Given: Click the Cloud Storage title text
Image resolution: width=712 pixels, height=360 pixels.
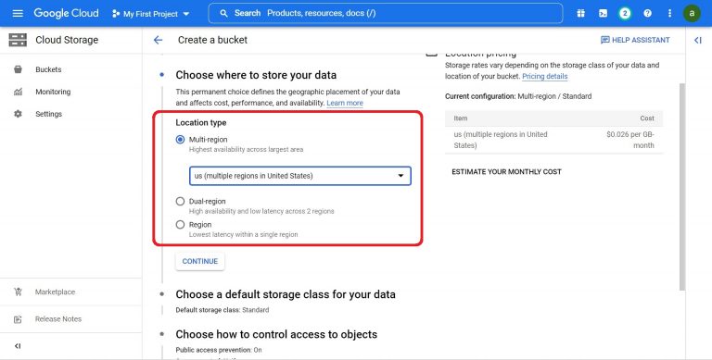Looking at the screenshot, I should [x=67, y=40].
